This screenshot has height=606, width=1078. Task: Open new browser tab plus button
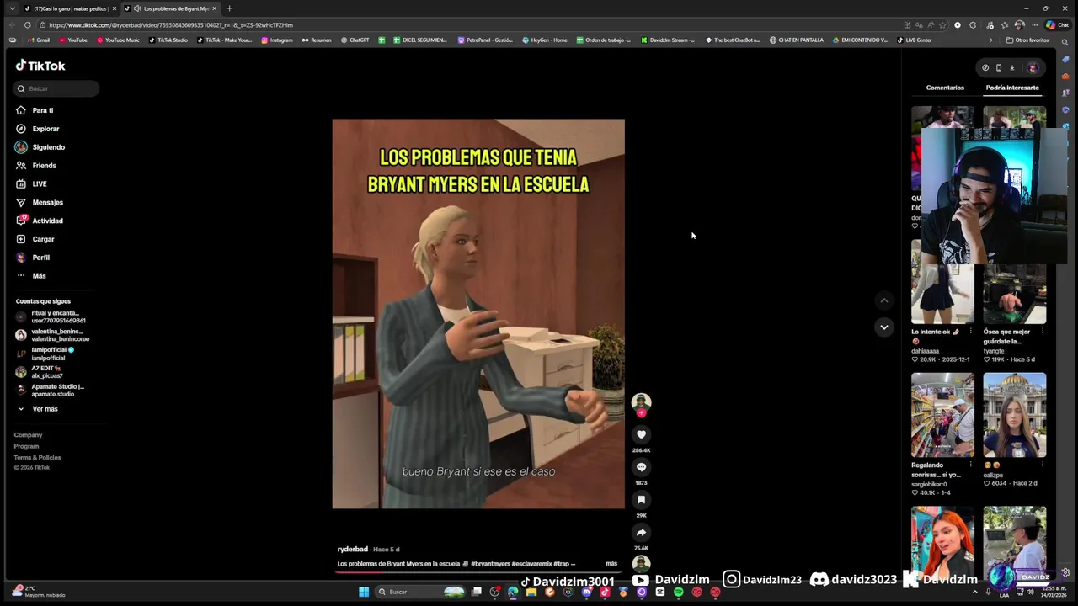pyautogui.click(x=229, y=8)
